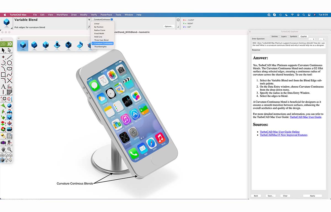Viewport: 331px width, 212px height.
Task: Select Linear in the blend type menu
Action: tap(97, 23)
